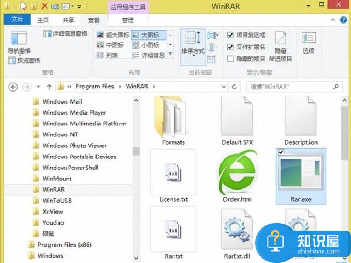Select Large icons (大图标) layout
The height and width of the screenshot is (263, 351).
click(x=149, y=35)
